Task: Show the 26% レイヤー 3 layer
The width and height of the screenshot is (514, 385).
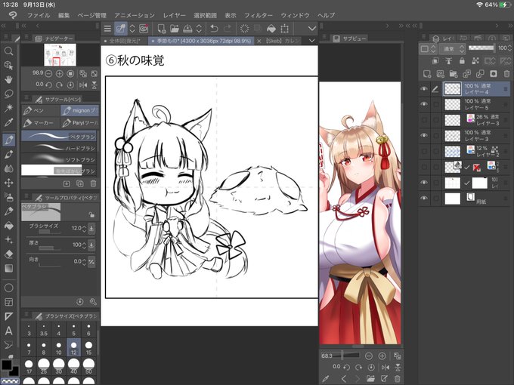Action: click(x=424, y=120)
